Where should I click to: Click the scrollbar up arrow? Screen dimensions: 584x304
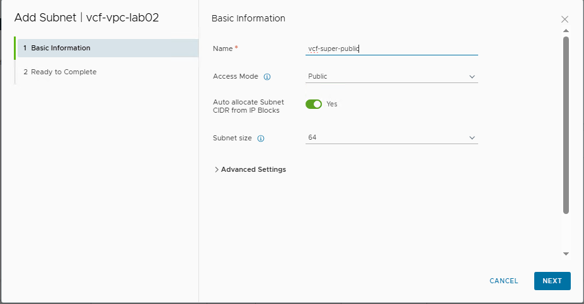click(x=566, y=31)
